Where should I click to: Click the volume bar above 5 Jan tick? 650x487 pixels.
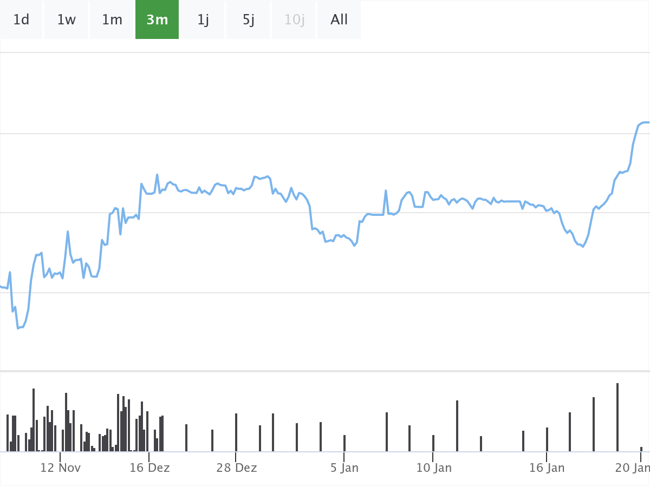click(x=344, y=443)
